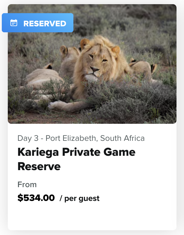Click "Reserve" on the title's second line

[x=39, y=166]
